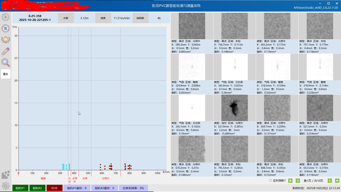341x192 pixels.
Task: Click the cyan defect points cluster on chart
Action: [66, 166]
